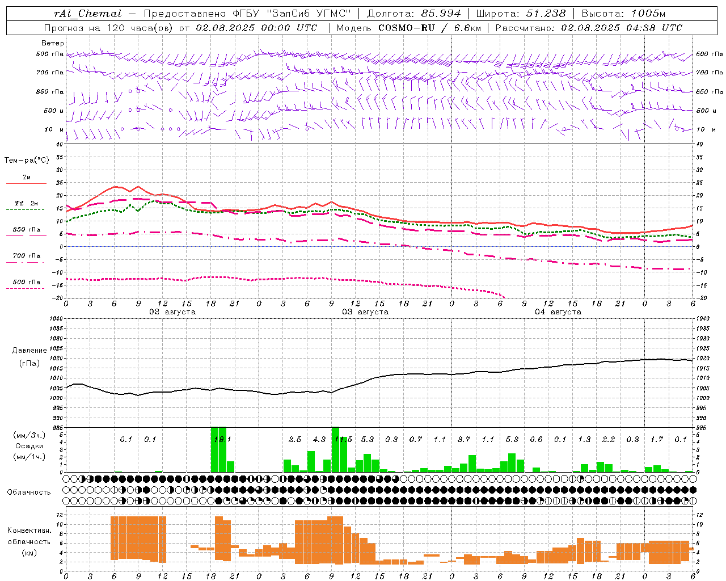Click the Давление pressure panel label
Image resolution: width=726 pixels, height=581 pixels.
pyautogui.click(x=29, y=351)
